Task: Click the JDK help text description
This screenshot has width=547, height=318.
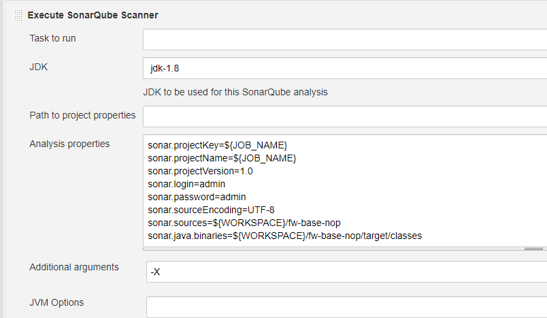Action: 235,92
